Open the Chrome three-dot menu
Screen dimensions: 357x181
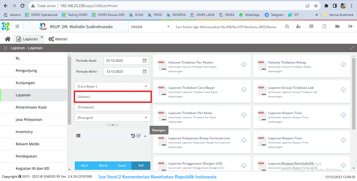352,6
